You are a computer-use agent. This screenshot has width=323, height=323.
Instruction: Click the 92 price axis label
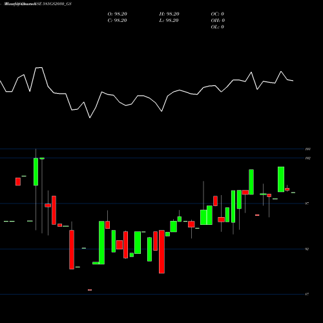click(x=307, y=249)
